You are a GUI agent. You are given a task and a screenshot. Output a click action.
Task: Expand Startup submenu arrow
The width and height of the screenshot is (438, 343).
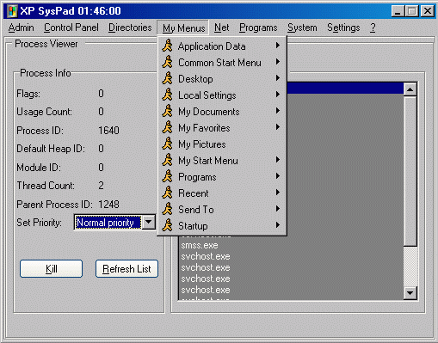[278, 225]
